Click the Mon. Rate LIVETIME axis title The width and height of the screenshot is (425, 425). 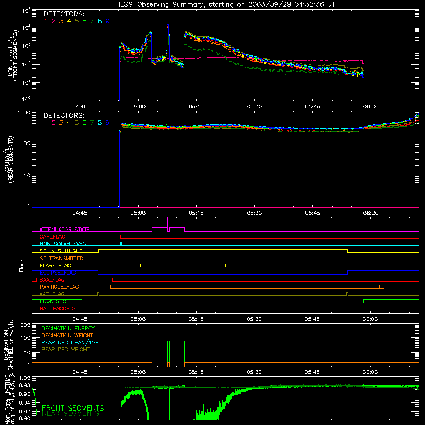[x=8, y=399]
